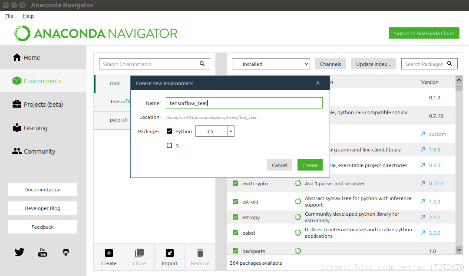This screenshot has width=469, height=276.
Task: Click the upgrade arrow next to version 1.5.3
Action: [423, 201]
